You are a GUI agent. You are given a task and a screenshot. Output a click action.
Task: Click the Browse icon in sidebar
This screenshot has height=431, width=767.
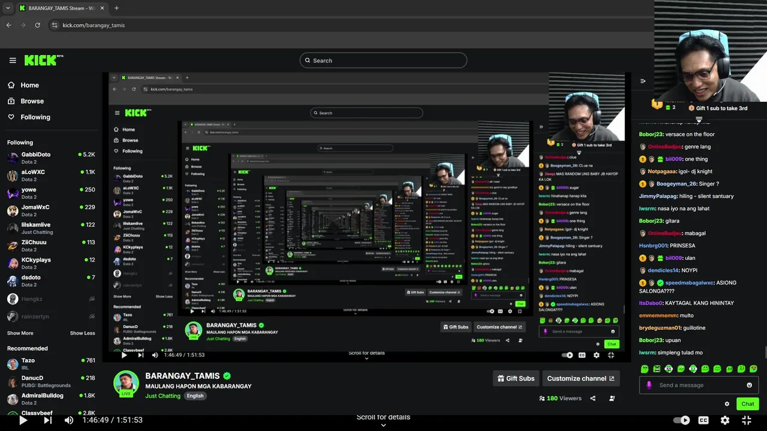(11, 101)
